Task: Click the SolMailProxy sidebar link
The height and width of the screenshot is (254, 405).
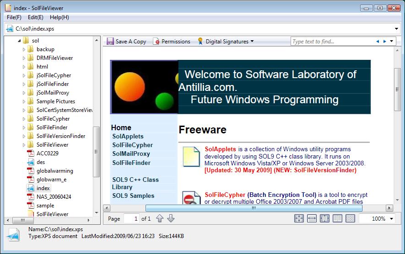Action: [x=131, y=153]
